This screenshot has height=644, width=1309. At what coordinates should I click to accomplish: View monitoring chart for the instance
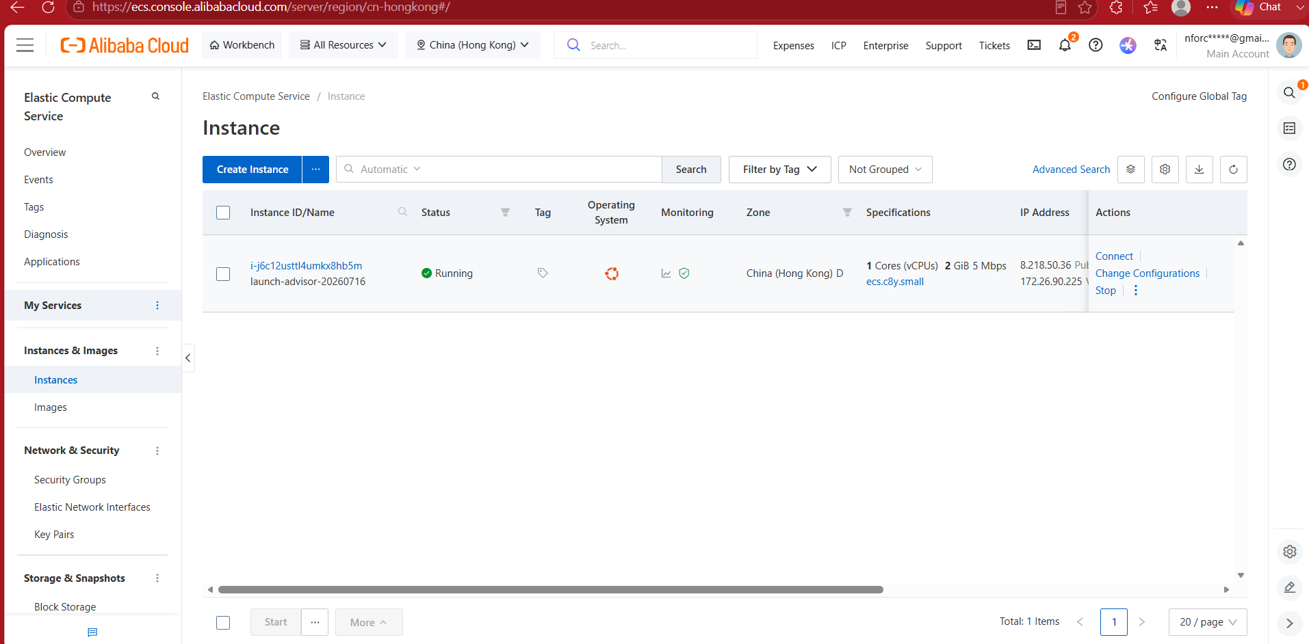click(666, 273)
